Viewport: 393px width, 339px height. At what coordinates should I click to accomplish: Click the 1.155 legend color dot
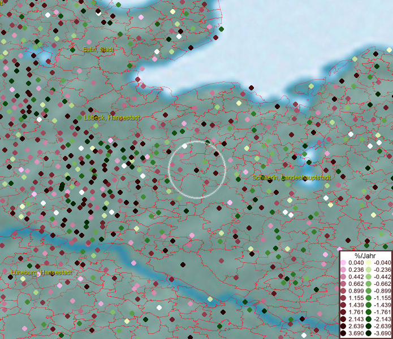pyautogui.click(x=343, y=298)
